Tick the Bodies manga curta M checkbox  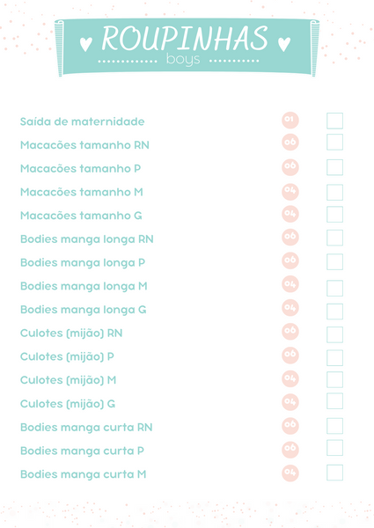[x=334, y=473]
